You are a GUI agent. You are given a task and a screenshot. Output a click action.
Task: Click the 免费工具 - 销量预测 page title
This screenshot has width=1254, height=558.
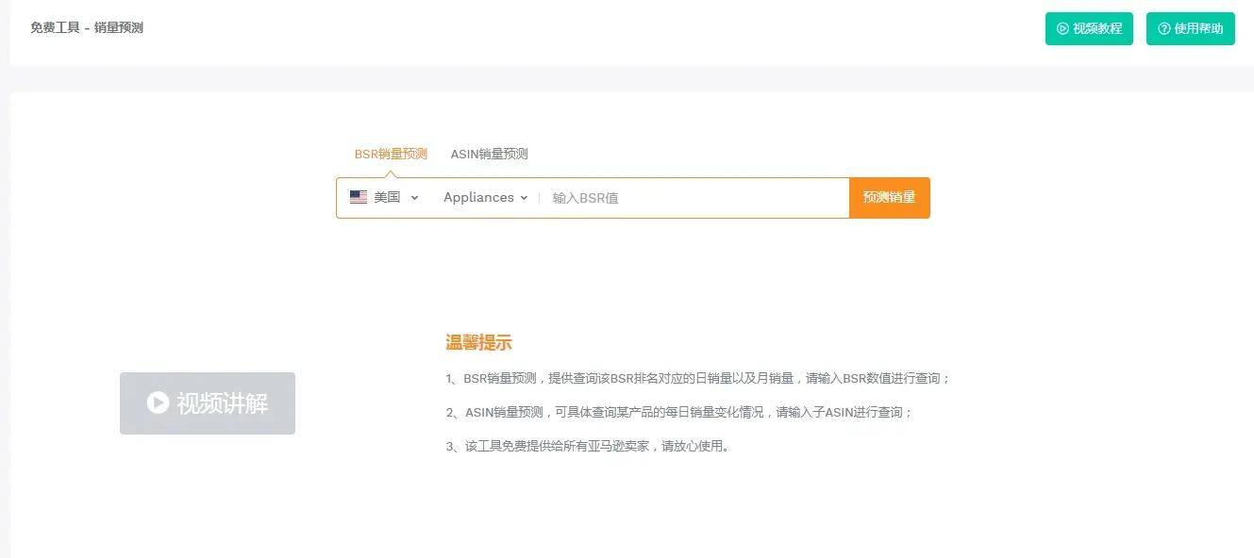click(87, 27)
